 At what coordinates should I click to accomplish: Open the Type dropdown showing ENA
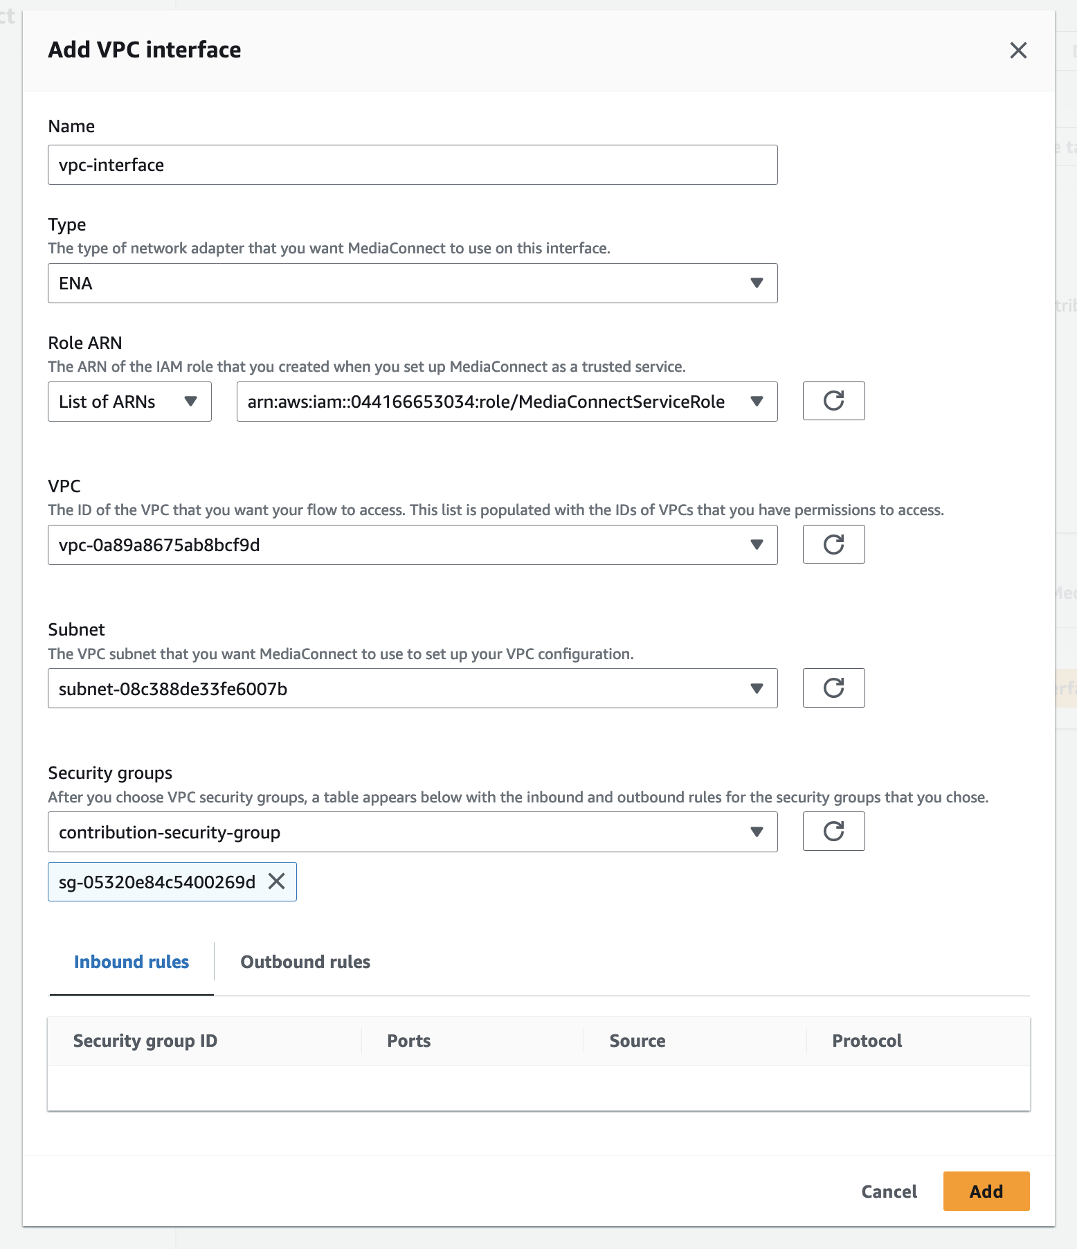tap(412, 283)
